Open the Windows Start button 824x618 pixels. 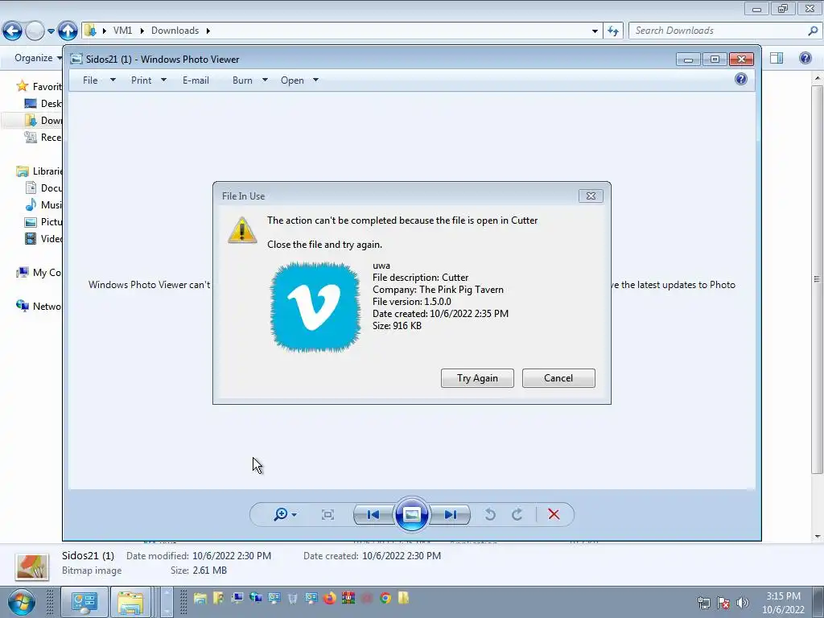click(21, 602)
